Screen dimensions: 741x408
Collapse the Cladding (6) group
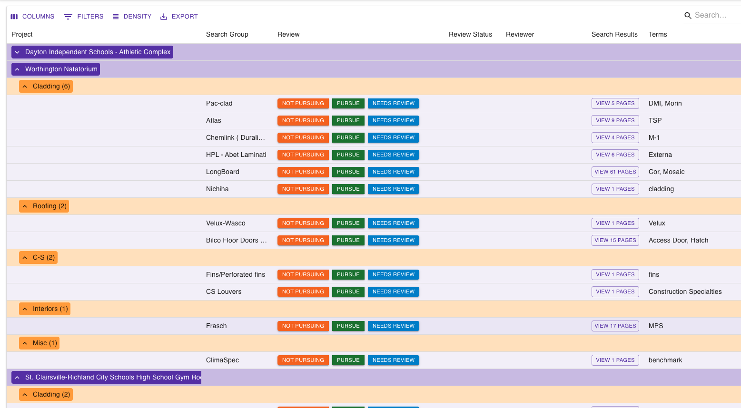click(x=25, y=87)
